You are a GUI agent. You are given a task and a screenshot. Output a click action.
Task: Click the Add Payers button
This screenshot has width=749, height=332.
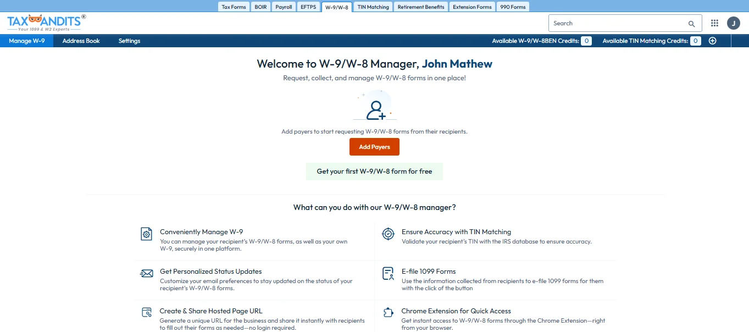tap(374, 147)
